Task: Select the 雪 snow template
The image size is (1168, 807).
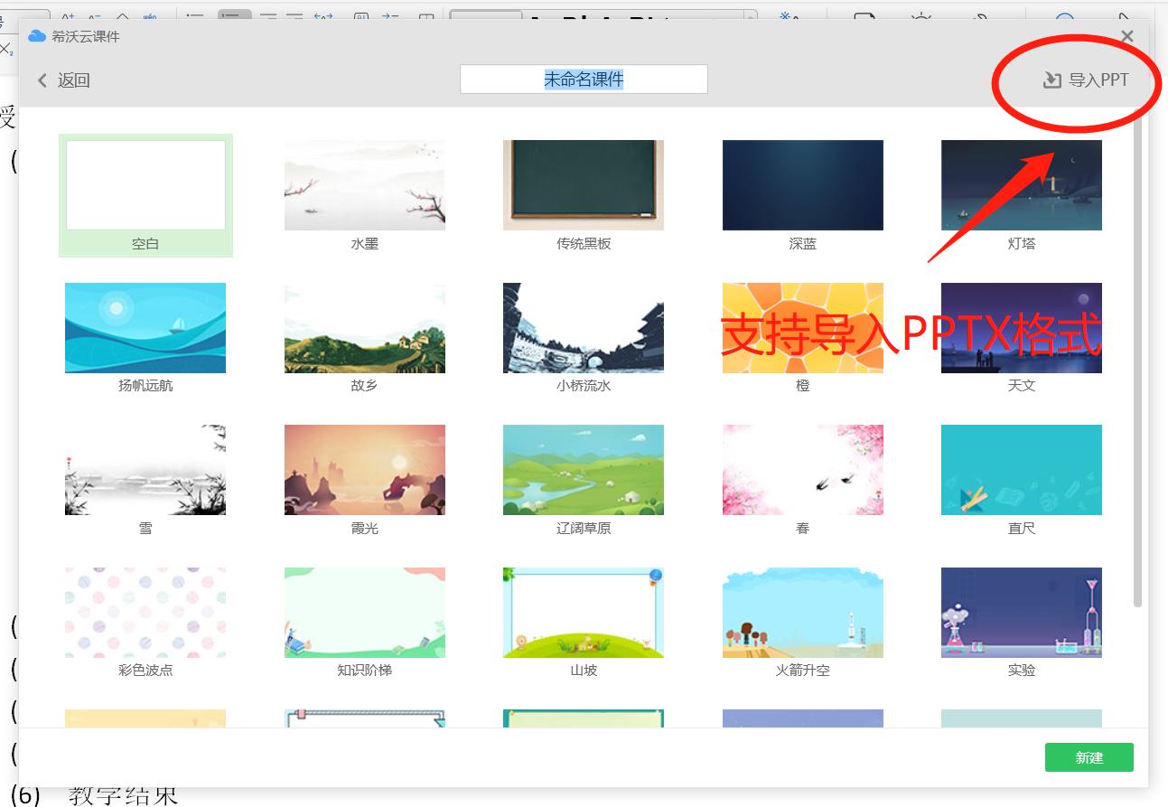Action: coord(145,470)
